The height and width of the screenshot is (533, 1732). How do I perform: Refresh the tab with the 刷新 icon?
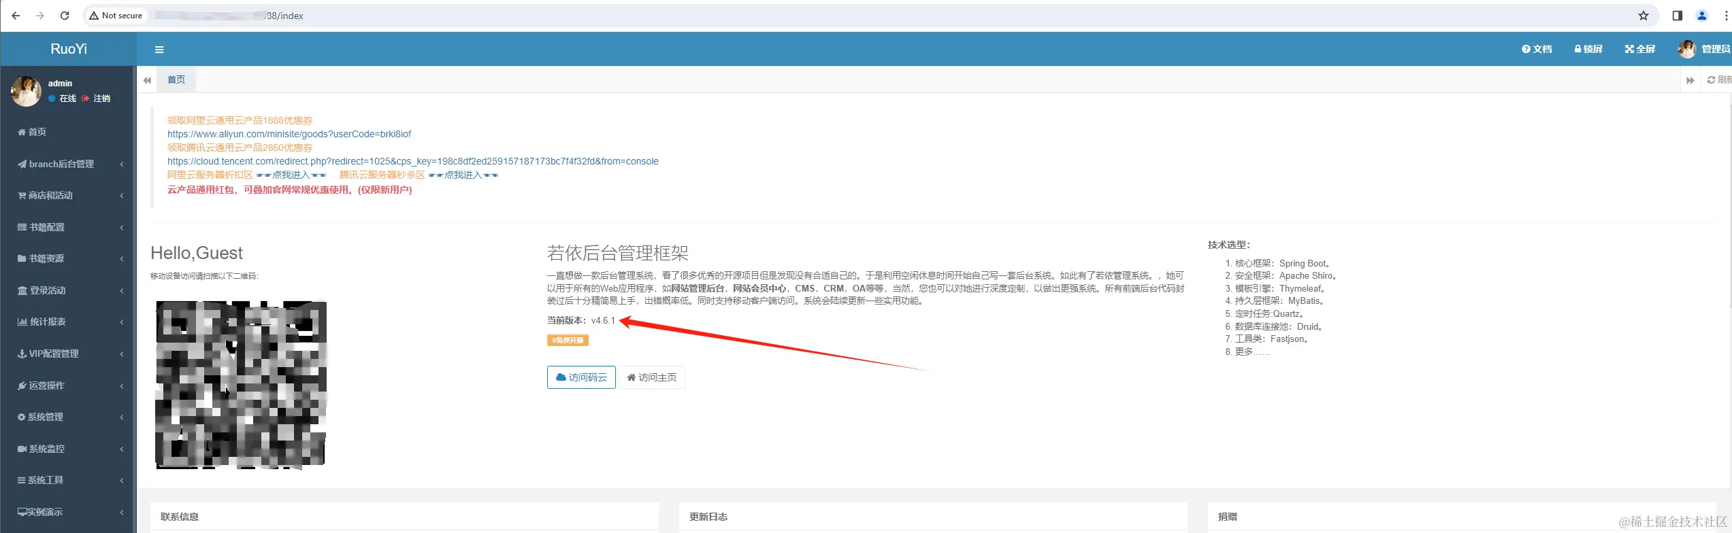click(1719, 80)
